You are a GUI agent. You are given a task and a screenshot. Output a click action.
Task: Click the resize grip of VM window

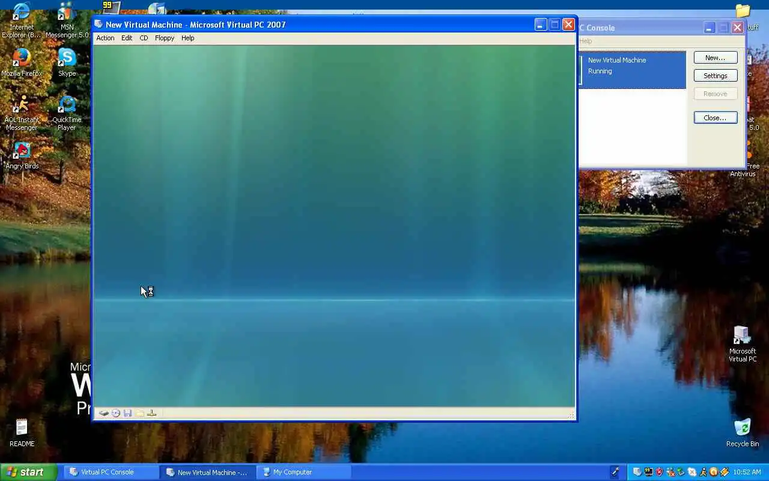point(571,415)
